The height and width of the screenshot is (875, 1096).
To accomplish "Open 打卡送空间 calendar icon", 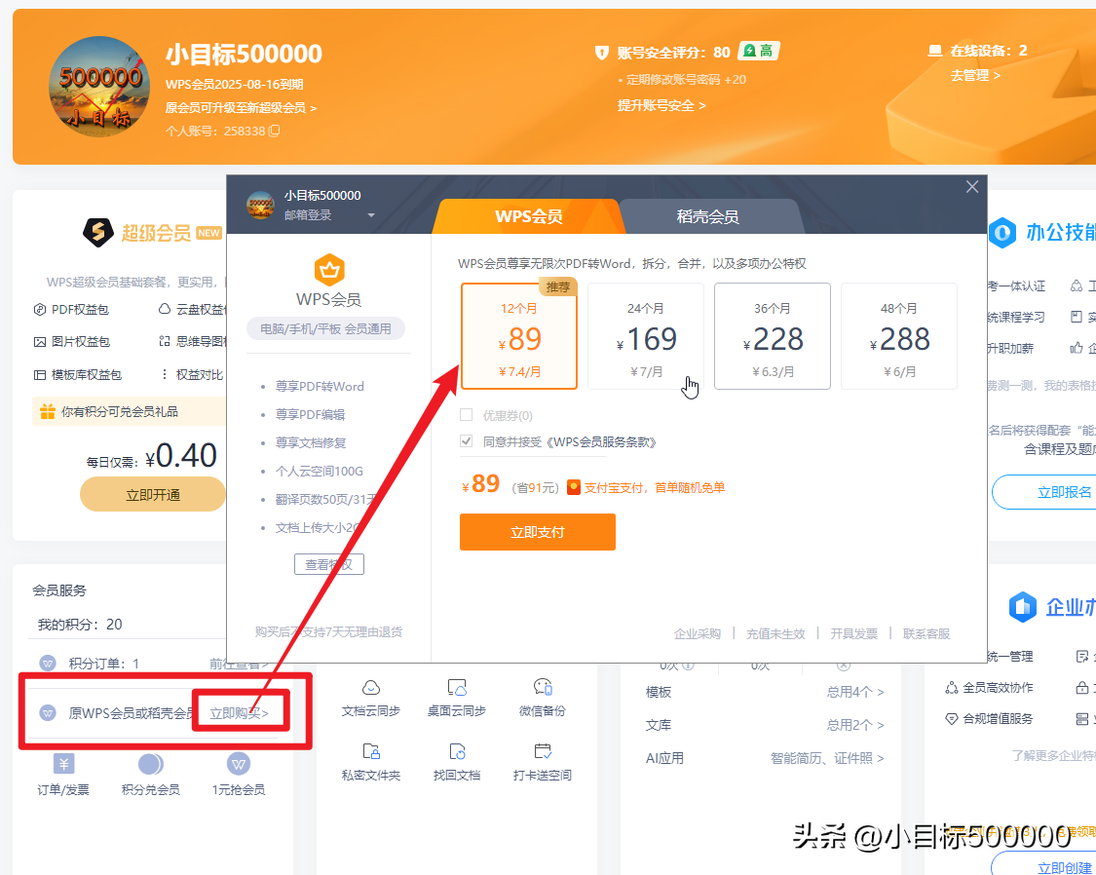I will [543, 751].
